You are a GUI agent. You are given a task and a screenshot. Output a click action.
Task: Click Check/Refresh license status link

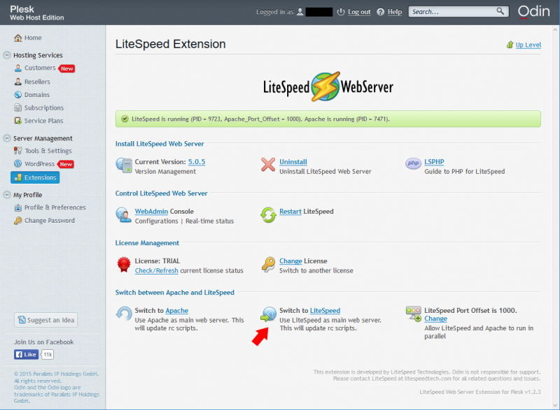point(156,270)
